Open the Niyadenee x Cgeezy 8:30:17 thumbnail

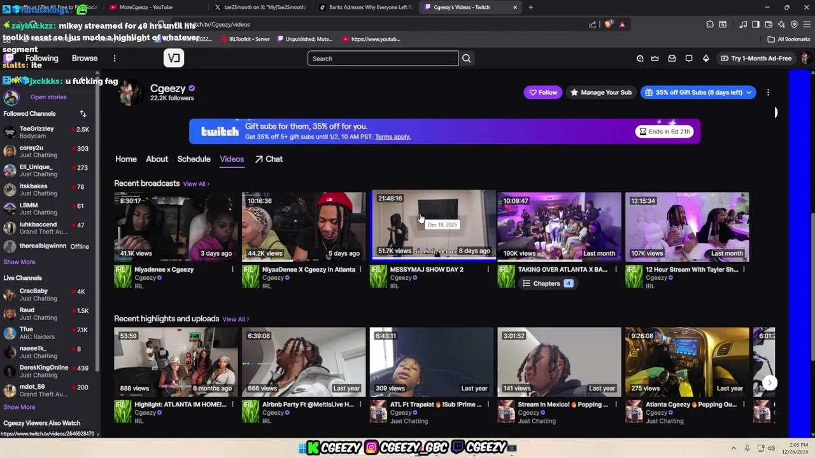(x=176, y=226)
